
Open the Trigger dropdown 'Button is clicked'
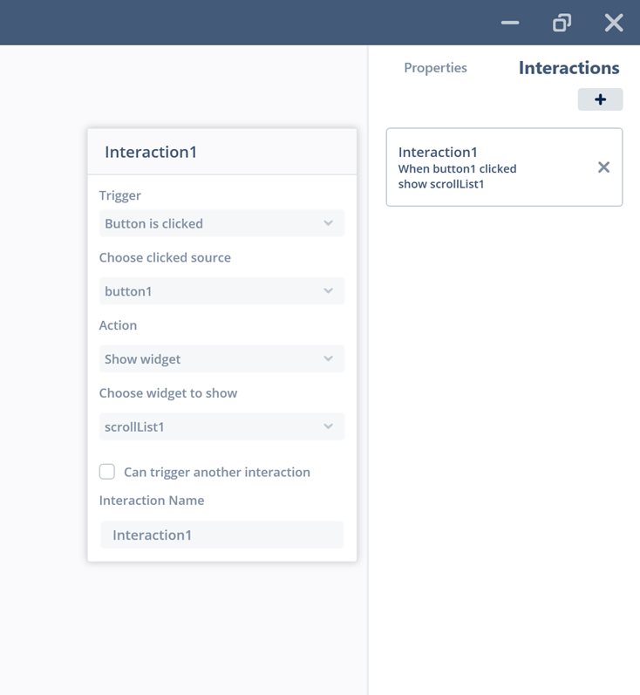pos(221,223)
